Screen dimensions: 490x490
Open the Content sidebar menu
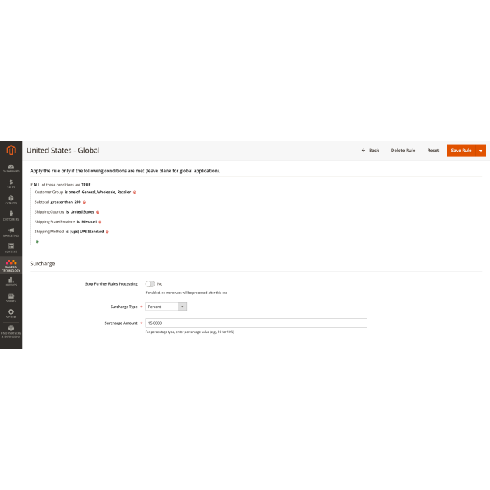11,248
